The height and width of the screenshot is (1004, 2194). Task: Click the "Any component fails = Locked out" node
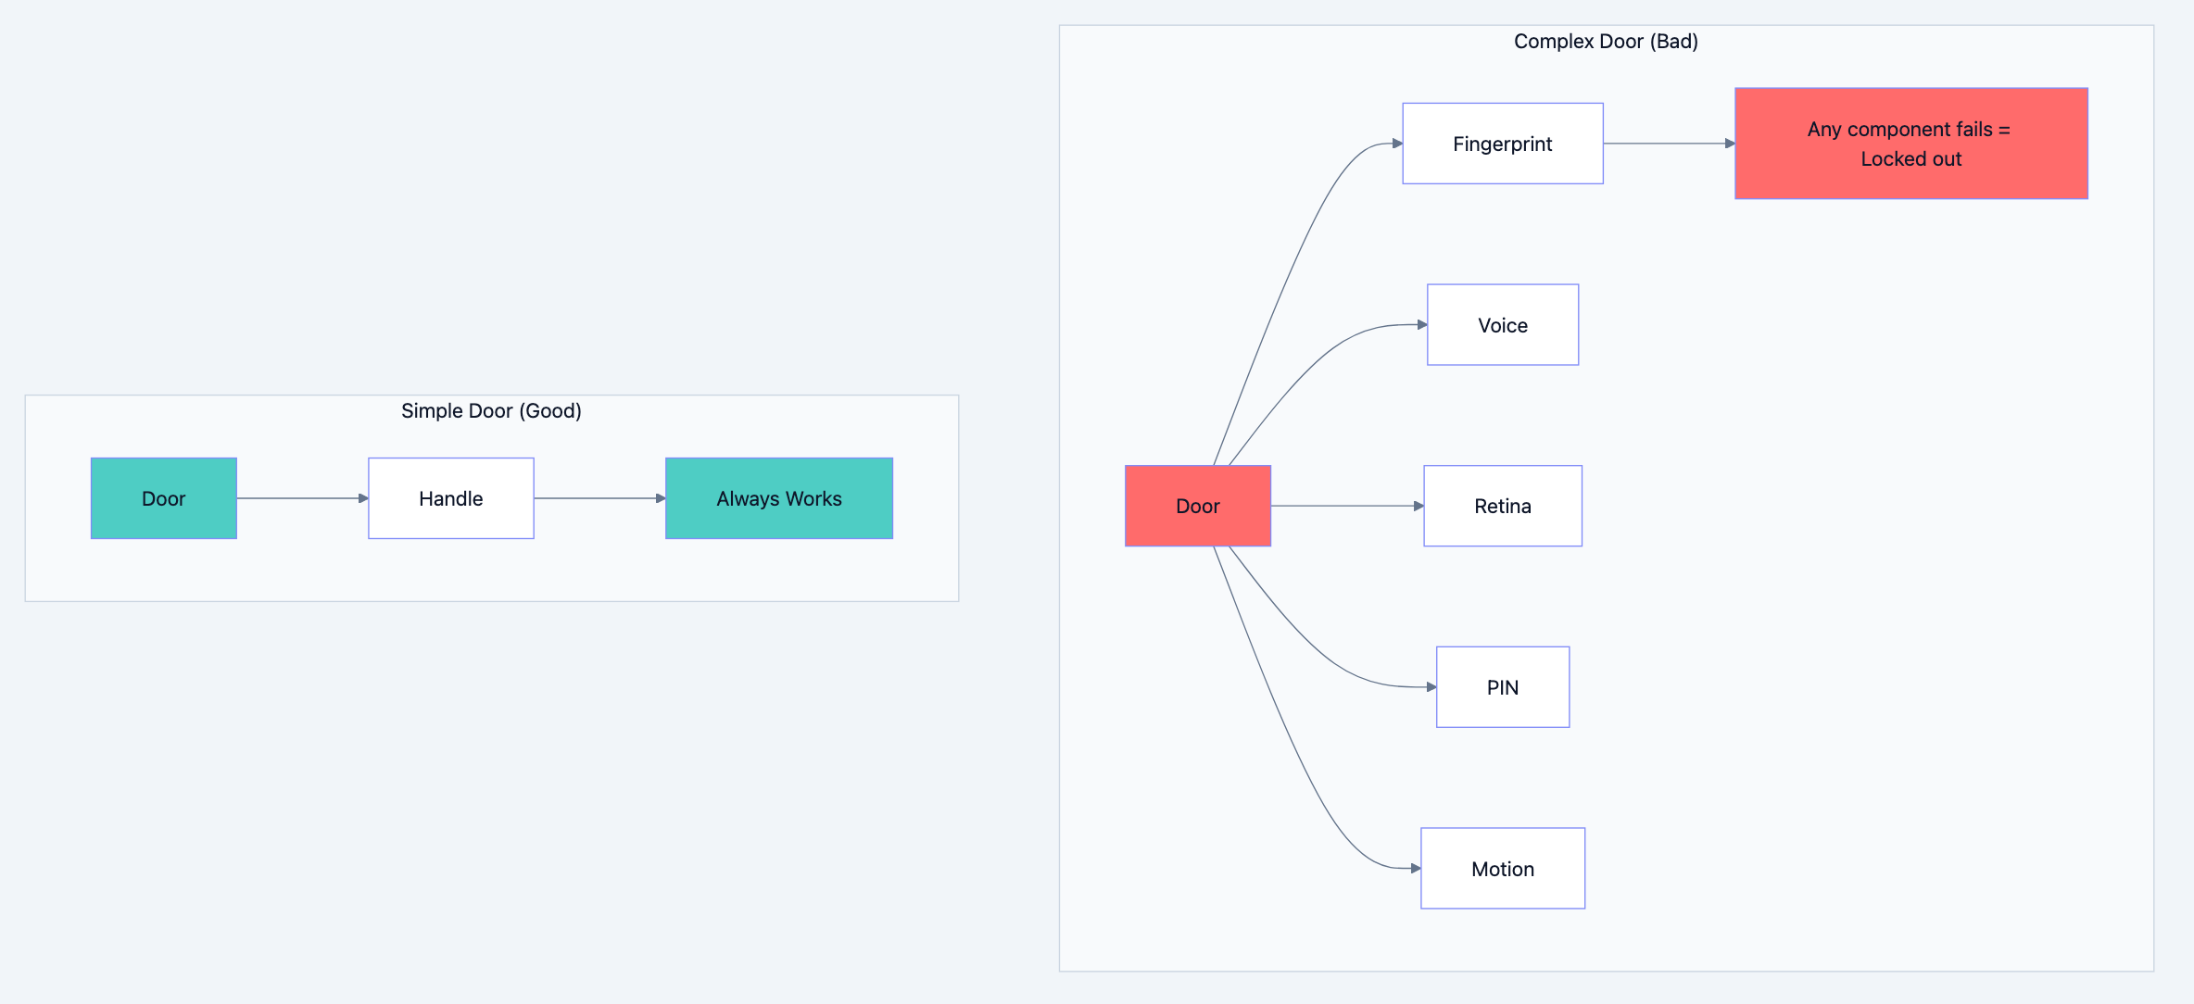1910,144
